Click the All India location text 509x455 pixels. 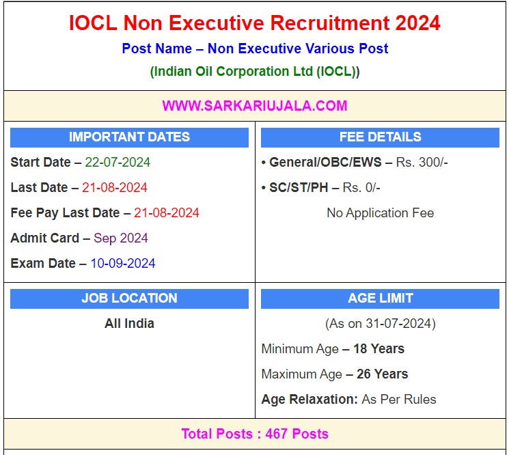(x=129, y=324)
